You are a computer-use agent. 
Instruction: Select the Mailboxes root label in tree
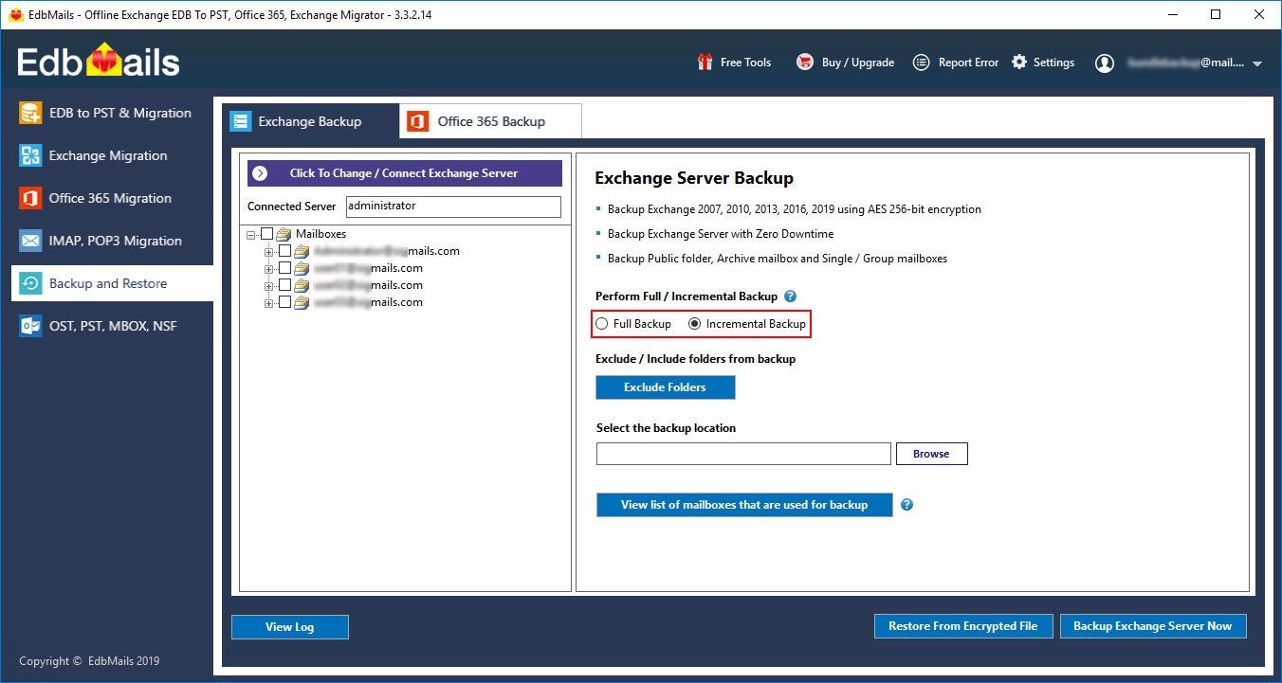[320, 234]
